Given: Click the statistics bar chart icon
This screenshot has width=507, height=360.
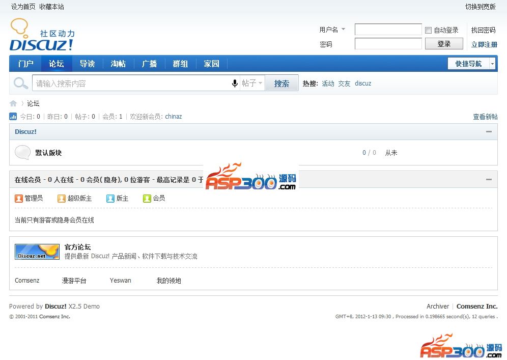Looking at the screenshot, I should [x=13, y=117].
